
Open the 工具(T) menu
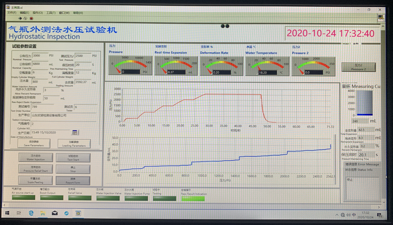coord(51,13)
